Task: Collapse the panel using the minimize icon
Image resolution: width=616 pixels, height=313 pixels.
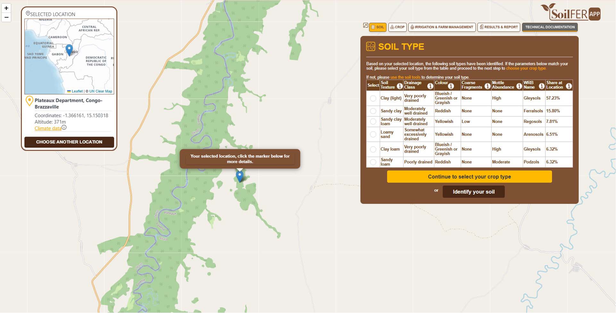Action: [365, 26]
